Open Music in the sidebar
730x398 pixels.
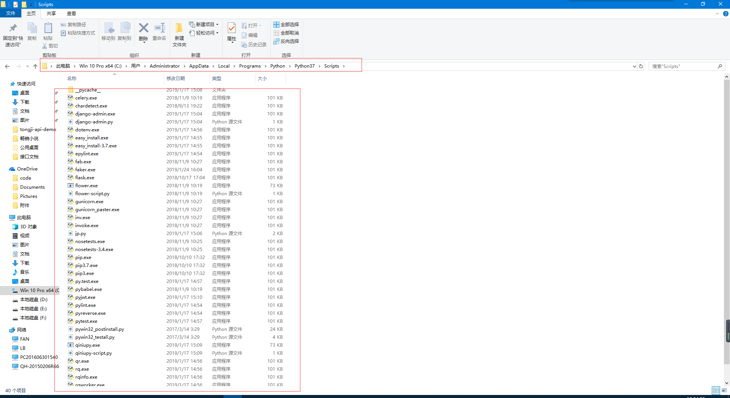[25, 272]
